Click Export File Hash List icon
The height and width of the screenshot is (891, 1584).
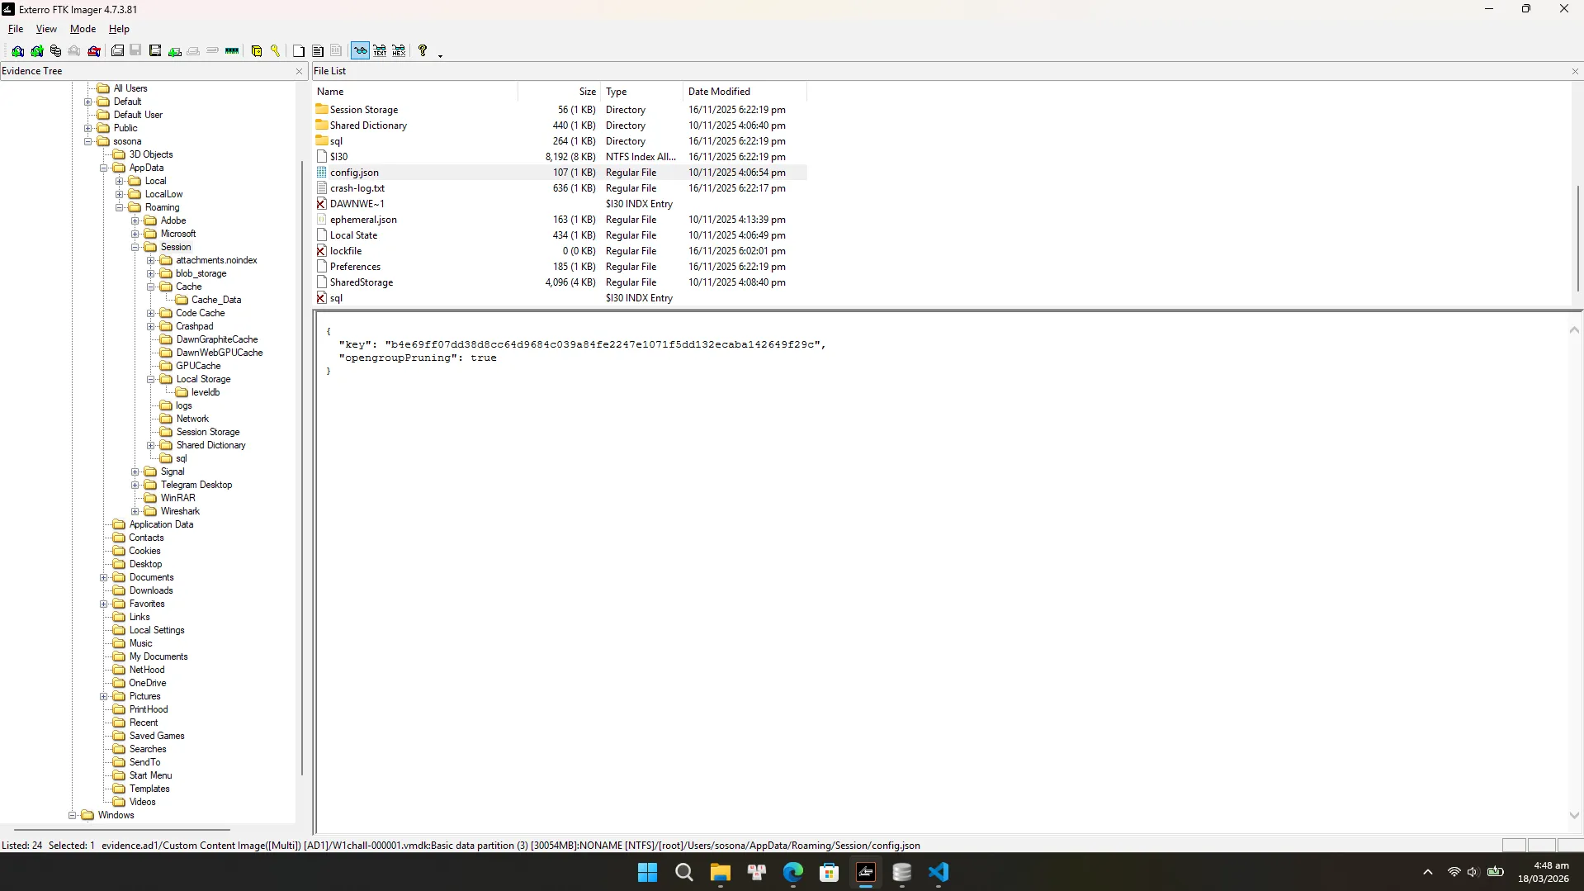(318, 51)
